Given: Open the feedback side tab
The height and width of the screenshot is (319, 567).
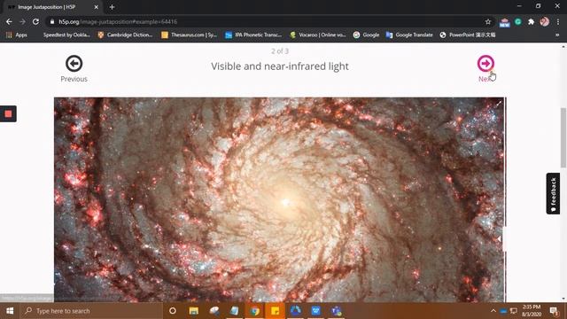Looking at the screenshot, I should coord(553,193).
